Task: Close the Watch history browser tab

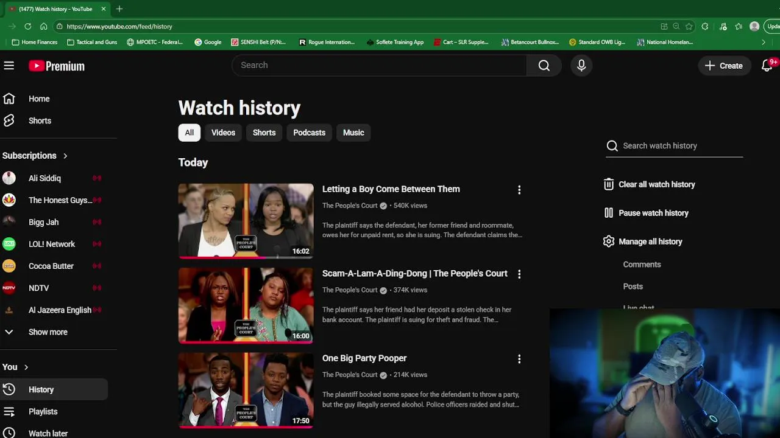Action: 103,9
